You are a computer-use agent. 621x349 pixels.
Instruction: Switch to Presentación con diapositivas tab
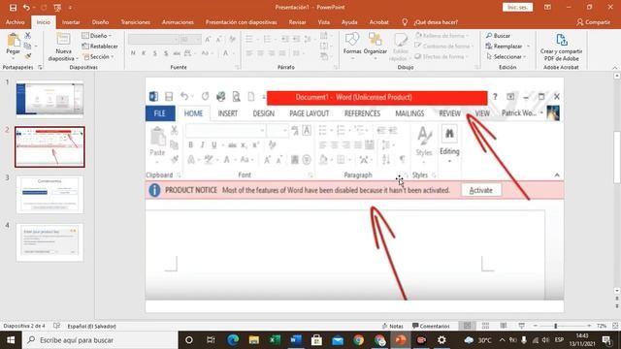point(242,22)
